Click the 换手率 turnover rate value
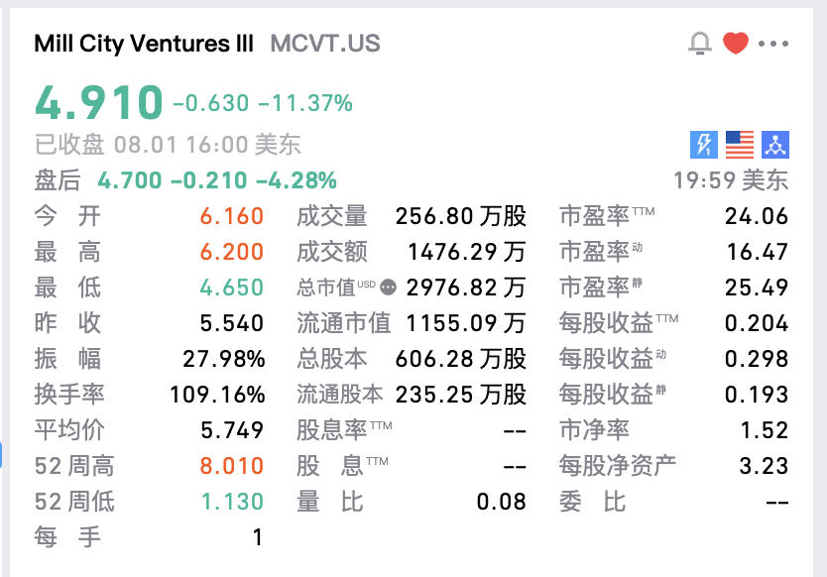The height and width of the screenshot is (577, 827). 216,395
